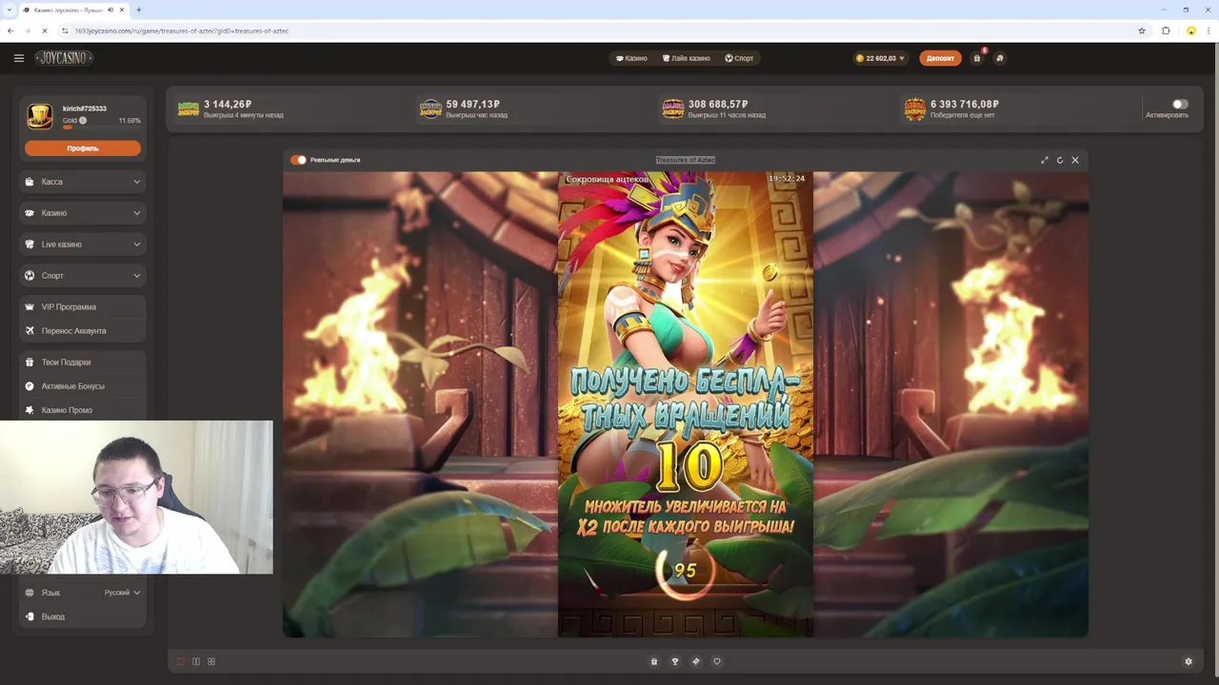Click the Mini Jackpot 3 144,26 icon
The height and width of the screenshot is (685, 1219).
coord(189,108)
